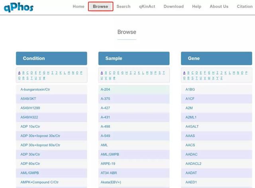Click the Gene panel header
This screenshot has width=255, height=188.
[x=216, y=58]
